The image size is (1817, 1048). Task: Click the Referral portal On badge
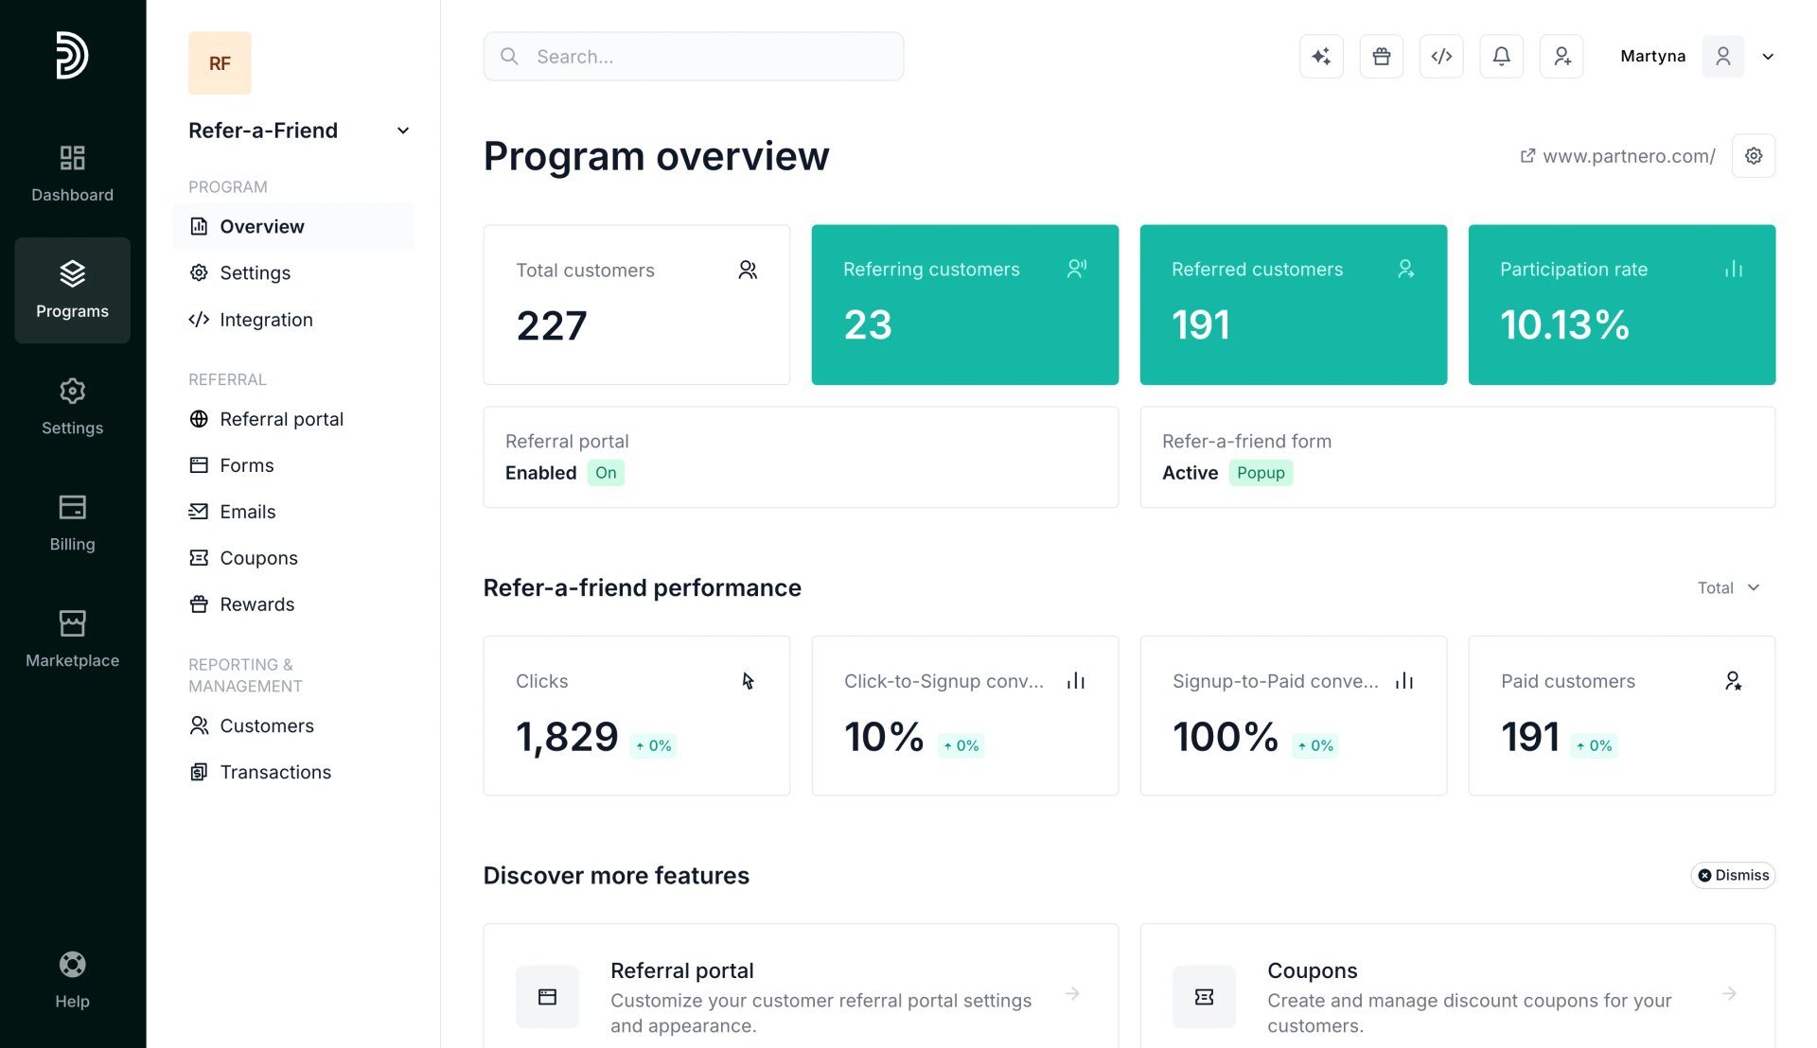[x=606, y=473]
